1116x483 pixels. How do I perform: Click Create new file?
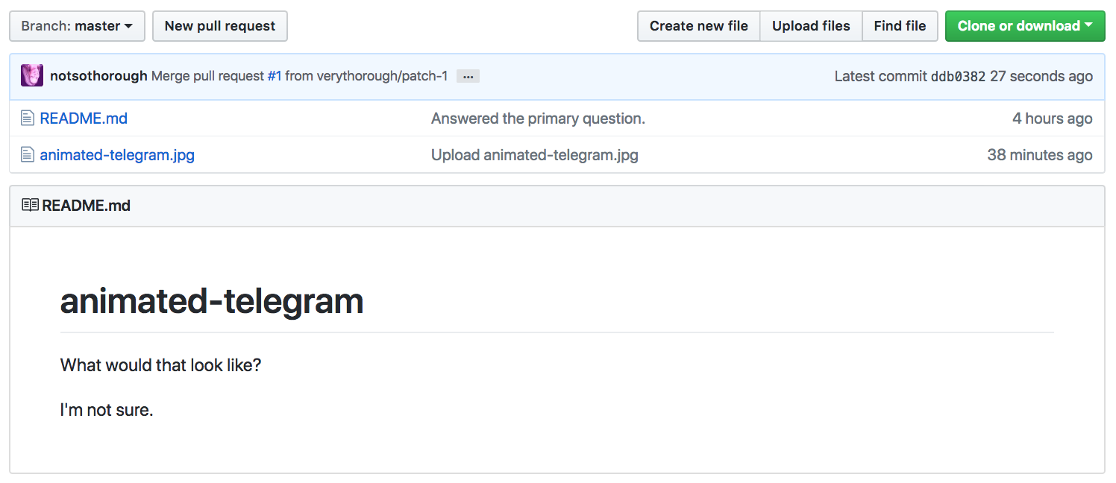(698, 26)
